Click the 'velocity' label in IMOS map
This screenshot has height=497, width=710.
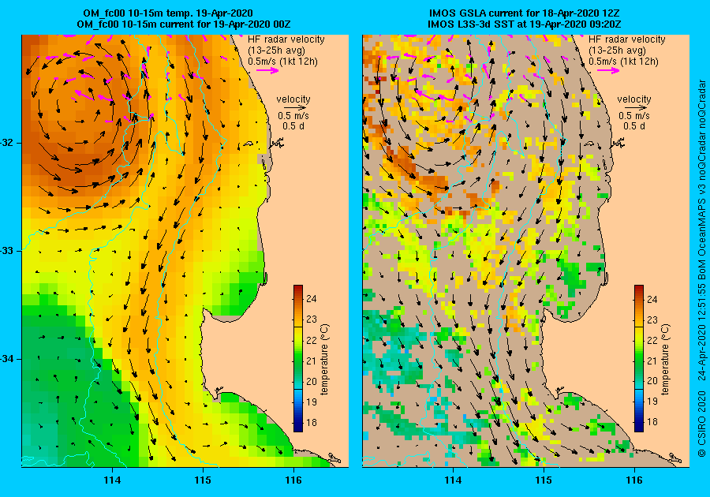tap(634, 99)
